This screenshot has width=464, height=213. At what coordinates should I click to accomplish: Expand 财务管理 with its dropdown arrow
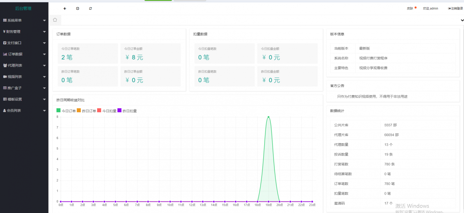point(44,32)
